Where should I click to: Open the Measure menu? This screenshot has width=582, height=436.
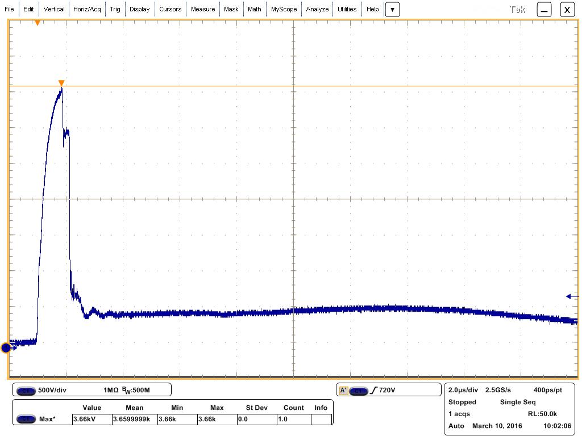[203, 9]
